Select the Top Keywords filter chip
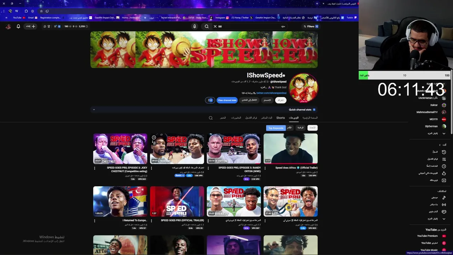The width and height of the screenshot is (453, 255). (x=276, y=128)
